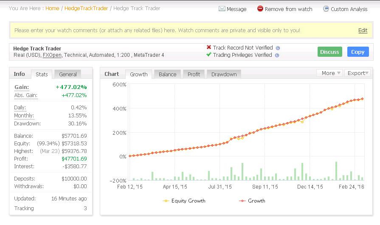Image resolution: width=380 pixels, height=225 pixels.
Task: Switch to the Stats tab
Action: [42, 74]
